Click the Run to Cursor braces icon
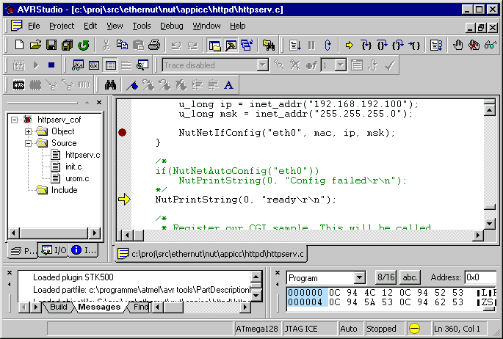 point(414,45)
